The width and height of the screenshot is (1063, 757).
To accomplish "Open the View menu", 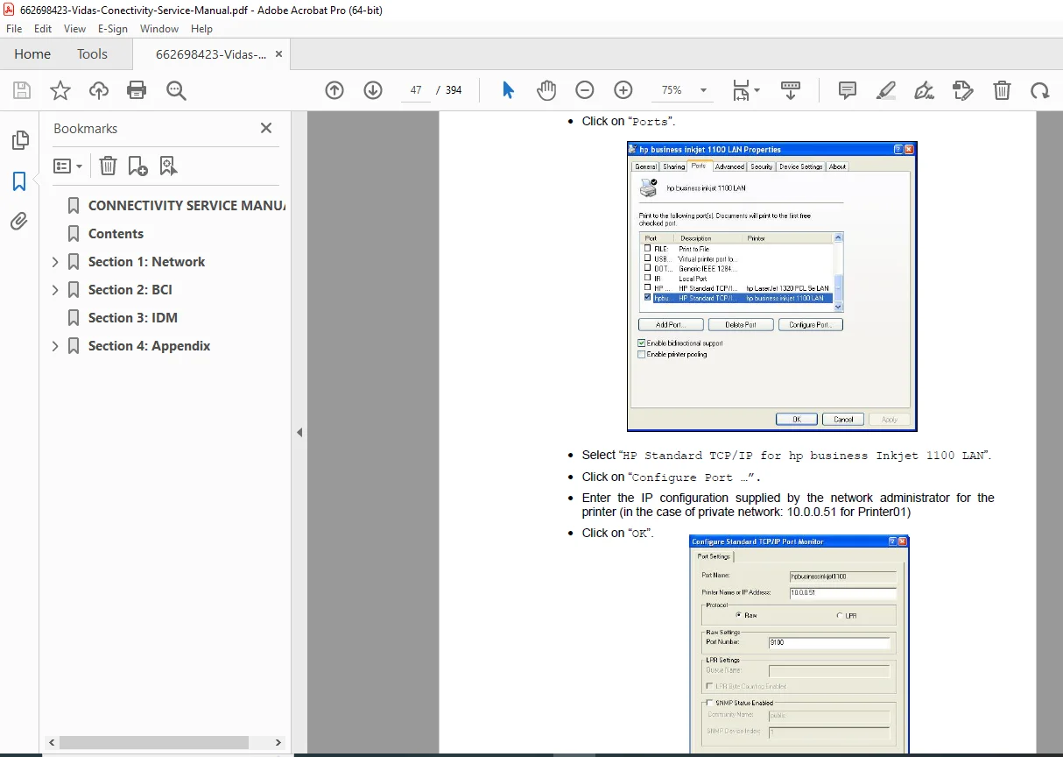I will coord(74,29).
